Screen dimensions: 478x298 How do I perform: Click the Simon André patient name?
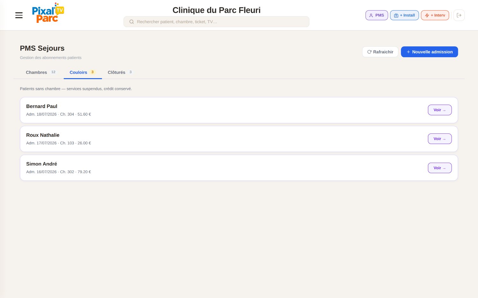pos(41,164)
